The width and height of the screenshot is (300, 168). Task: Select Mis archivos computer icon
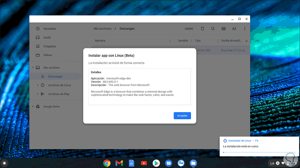coord(38,68)
